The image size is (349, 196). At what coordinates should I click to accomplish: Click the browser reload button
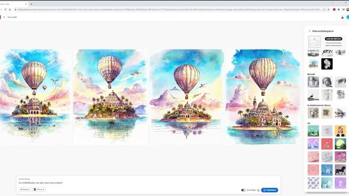tap(5, 10)
